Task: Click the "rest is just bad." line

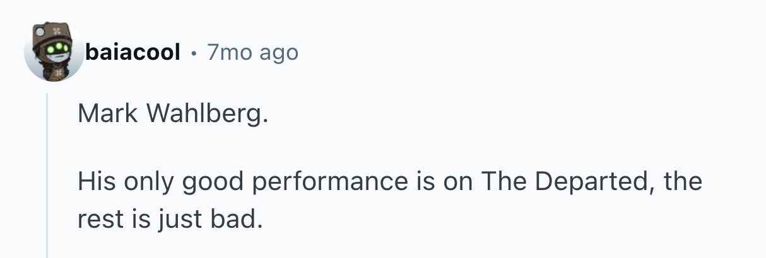Action: click(x=168, y=218)
